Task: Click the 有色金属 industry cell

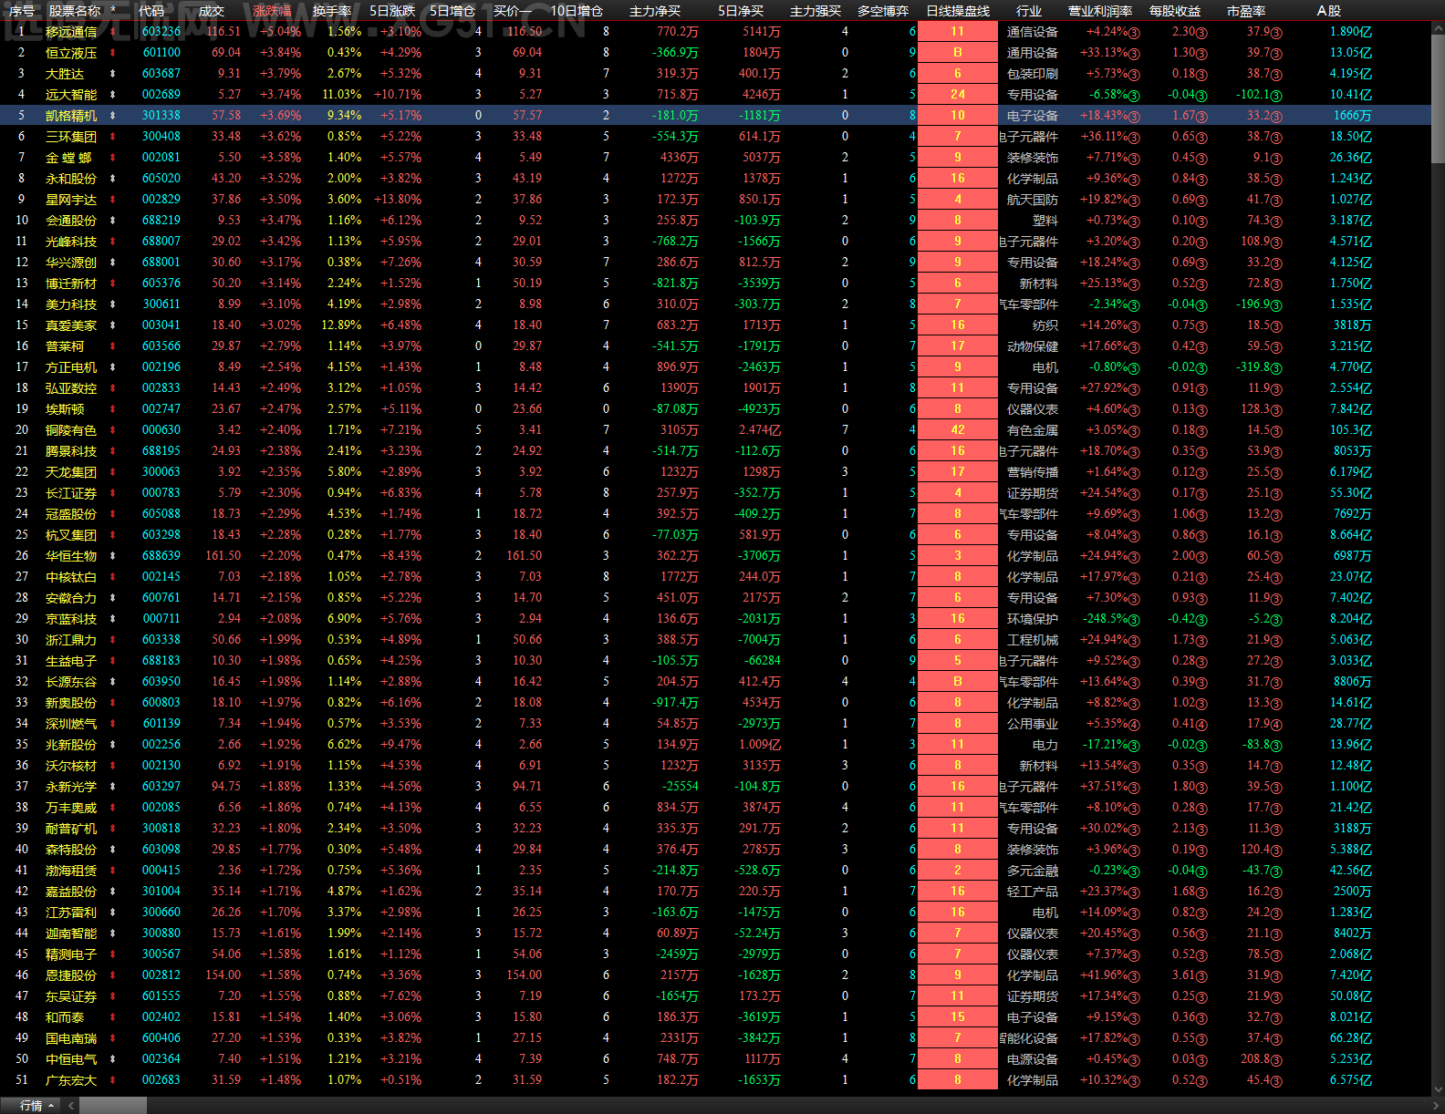Action: [1033, 430]
